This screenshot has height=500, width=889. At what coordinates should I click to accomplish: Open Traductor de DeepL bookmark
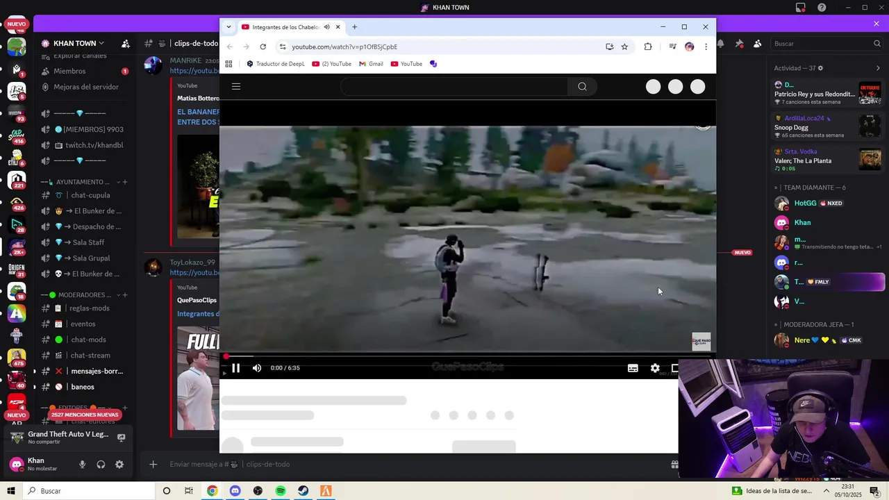coord(276,64)
